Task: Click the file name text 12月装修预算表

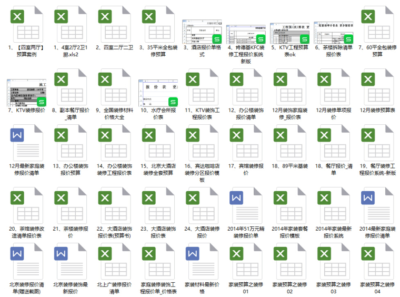Action: (x=377, y=110)
